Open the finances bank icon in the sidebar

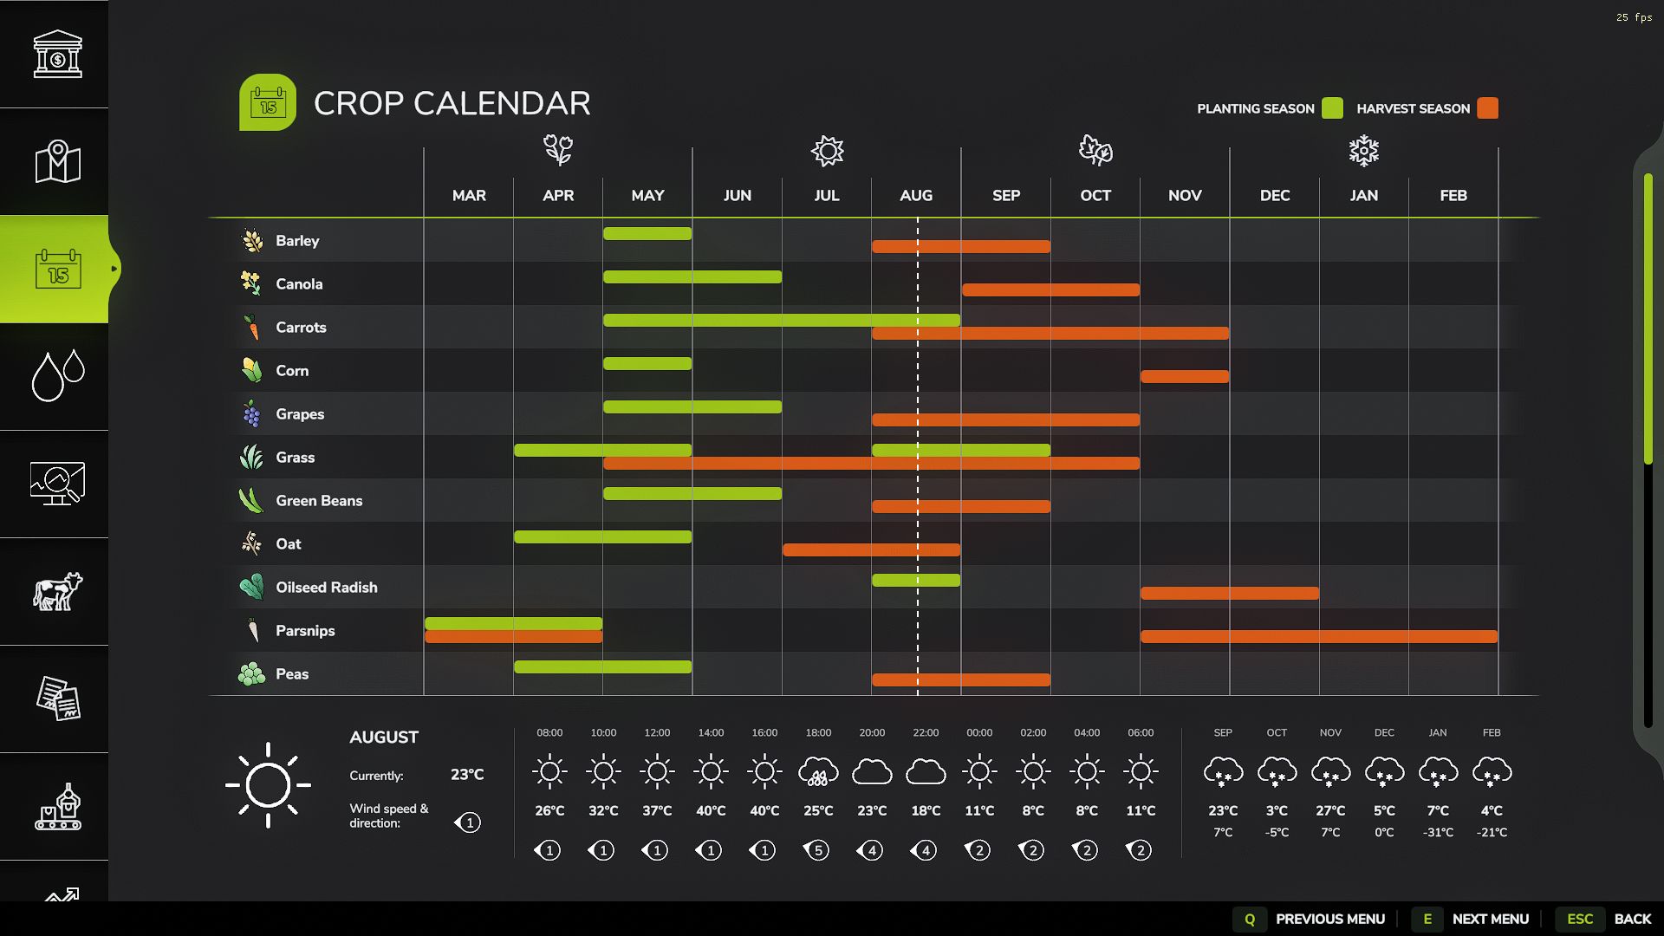(57, 54)
